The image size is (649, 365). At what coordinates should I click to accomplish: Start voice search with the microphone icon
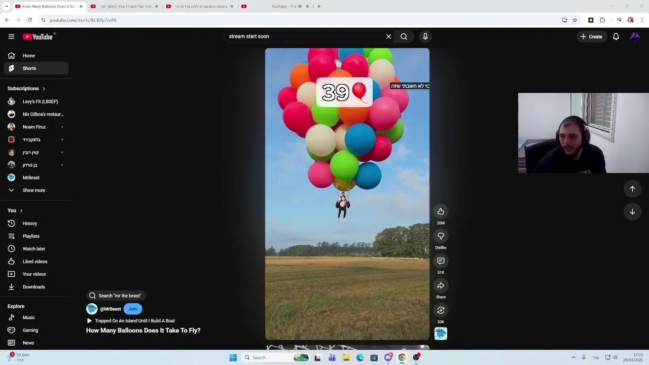tap(425, 36)
